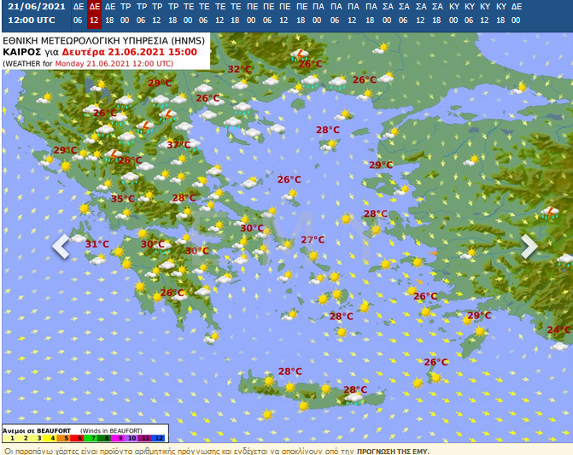Click the ΠΡΟΓΝΩΣΗ ΤΗΣ ΕΜΥ text
This screenshot has width=573, height=455.
click(x=393, y=452)
